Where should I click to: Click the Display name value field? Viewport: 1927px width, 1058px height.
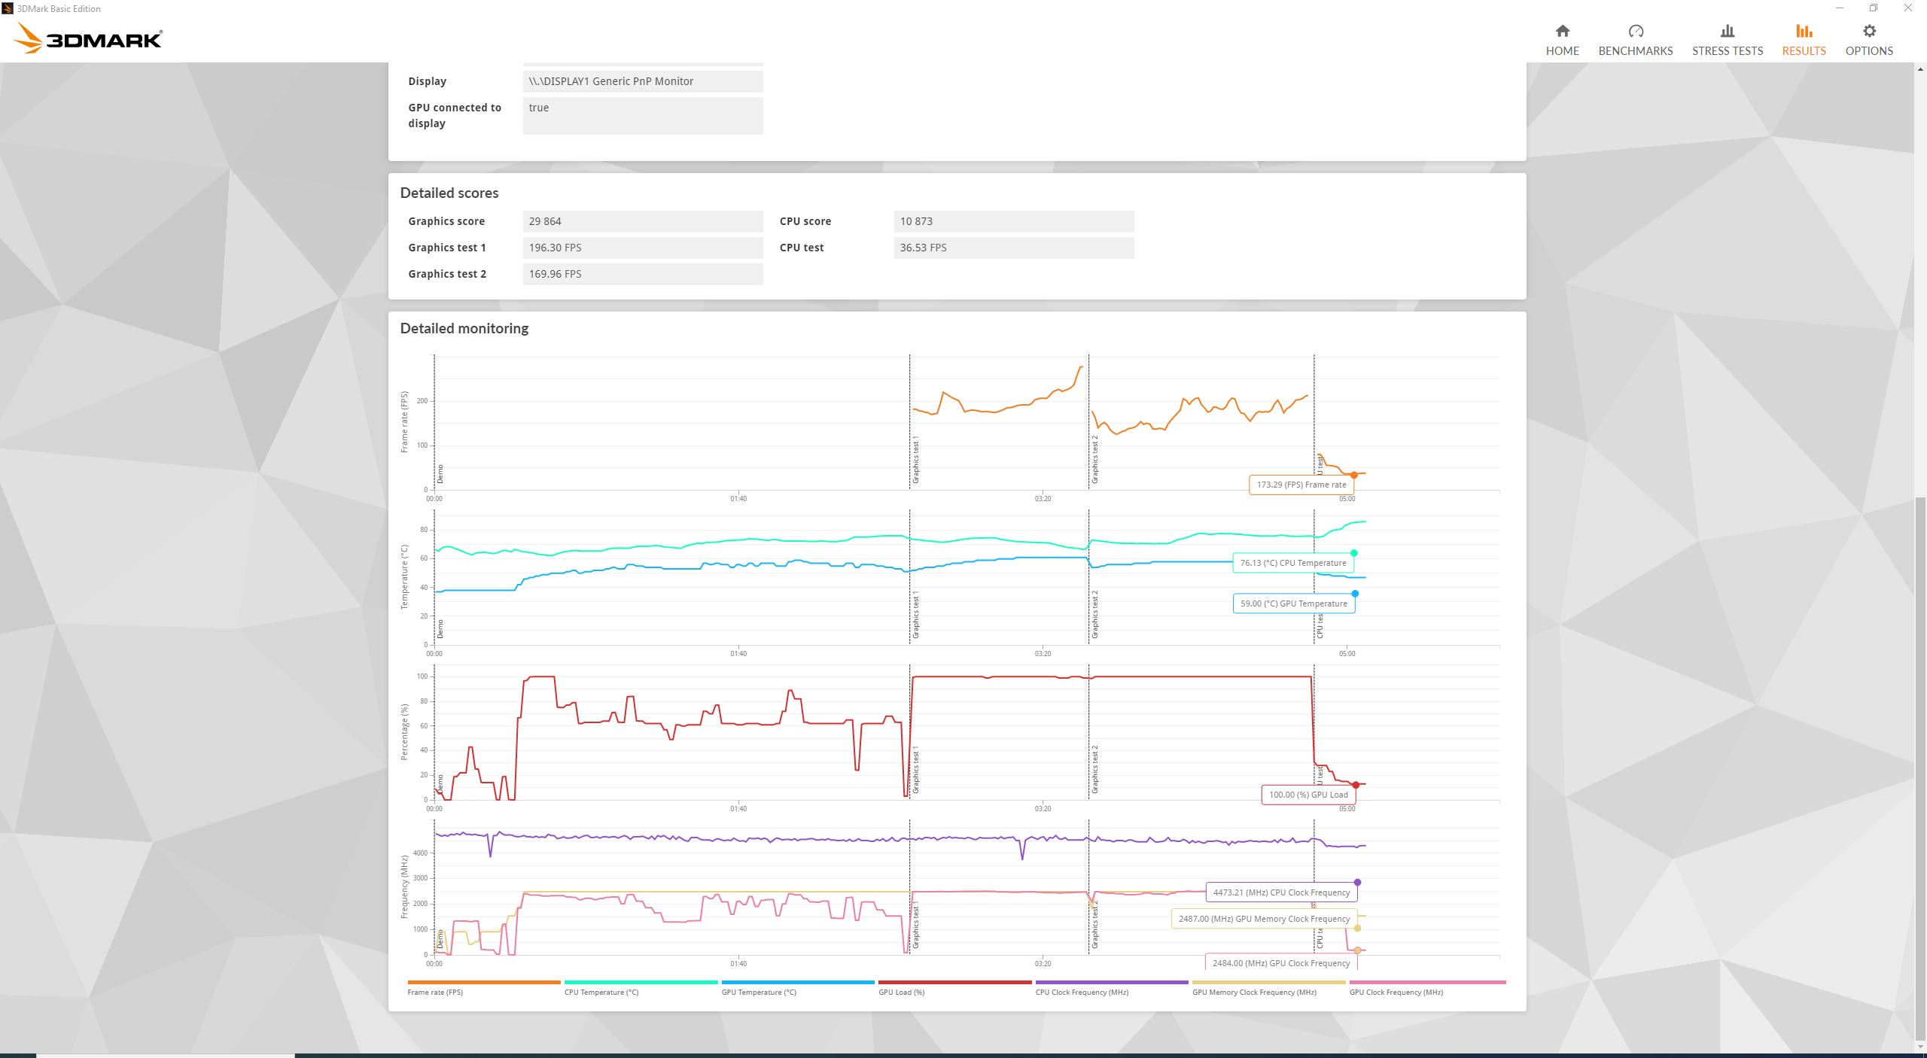[x=642, y=81]
